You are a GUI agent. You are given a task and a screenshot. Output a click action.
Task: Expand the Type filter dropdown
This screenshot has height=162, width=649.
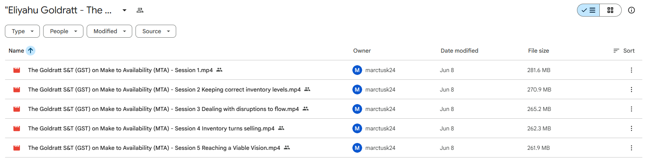[22, 31]
